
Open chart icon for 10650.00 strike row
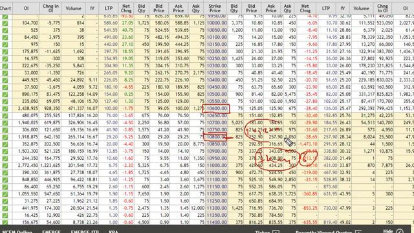click(x=5, y=116)
